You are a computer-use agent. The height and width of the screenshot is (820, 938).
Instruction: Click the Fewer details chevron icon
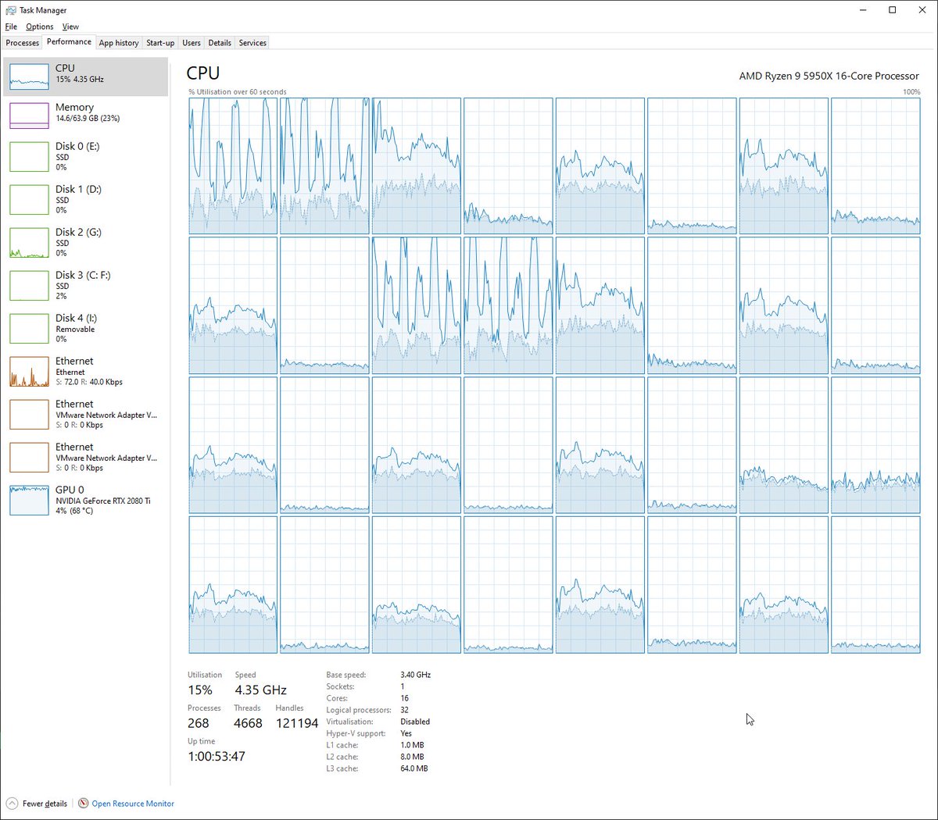coord(12,803)
